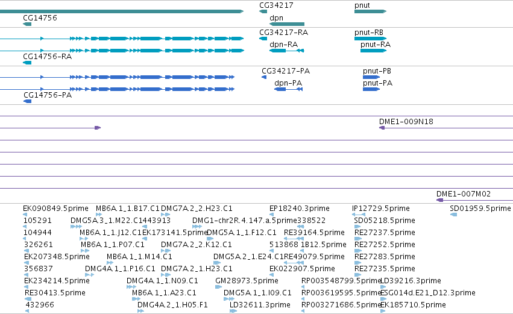Image resolution: width=513 pixels, height=314 pixels.
Task: Select the MB6A.1_1.B17.C1 EST label
Action: pos(128,208)
